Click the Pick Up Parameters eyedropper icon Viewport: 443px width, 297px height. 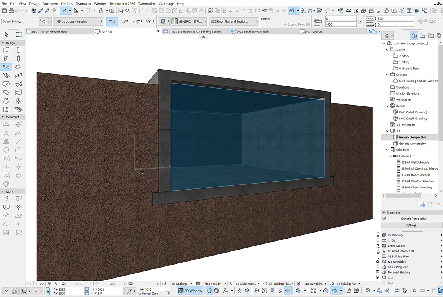pos(40,11)
